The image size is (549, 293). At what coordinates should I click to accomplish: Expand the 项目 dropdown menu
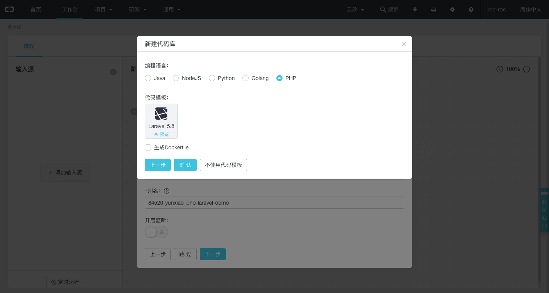[x=104, y=10]
